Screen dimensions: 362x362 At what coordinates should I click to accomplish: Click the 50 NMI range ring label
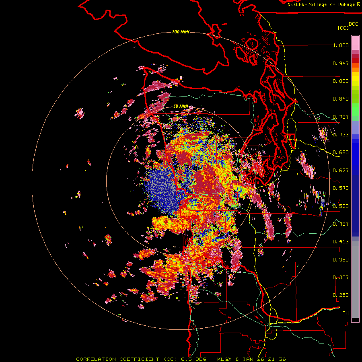181,107
